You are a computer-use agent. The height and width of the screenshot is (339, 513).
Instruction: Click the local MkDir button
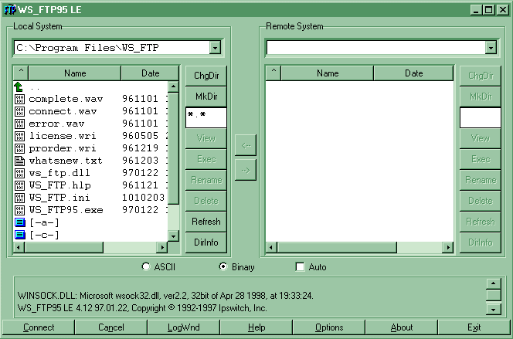pos(206,97)
